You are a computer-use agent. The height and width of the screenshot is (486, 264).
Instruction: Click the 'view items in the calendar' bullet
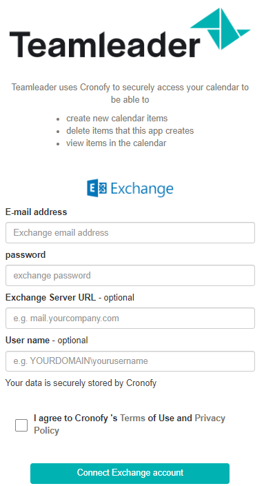(116, 143)
